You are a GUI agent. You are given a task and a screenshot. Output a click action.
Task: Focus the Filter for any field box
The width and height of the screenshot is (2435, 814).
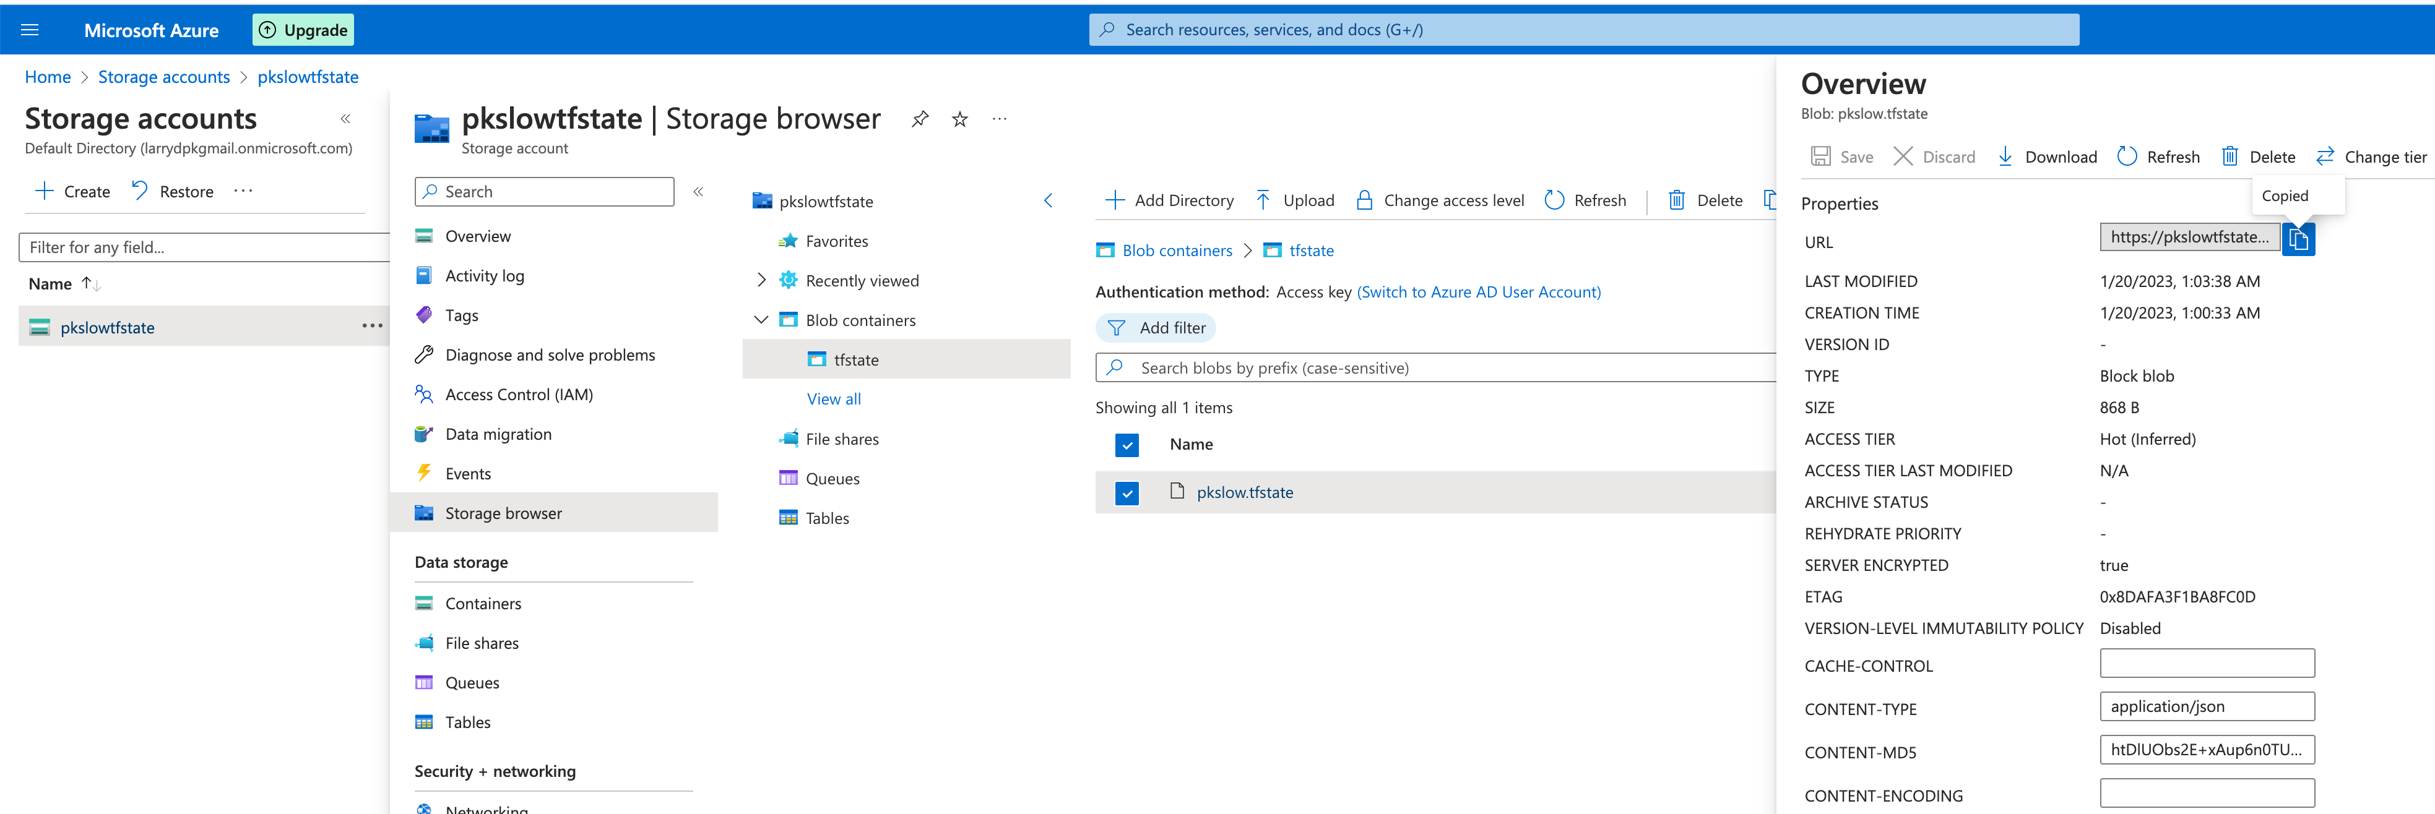coord(204,247)
